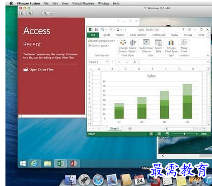Click the 100% zoom level
Viewport: 212px width, 186px height.
coord(204,134)
